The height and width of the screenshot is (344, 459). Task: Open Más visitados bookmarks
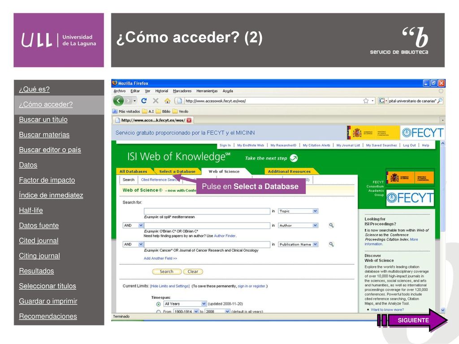[x=126, y=111]
